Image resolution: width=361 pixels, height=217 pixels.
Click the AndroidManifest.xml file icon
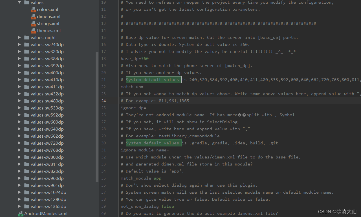21,214
